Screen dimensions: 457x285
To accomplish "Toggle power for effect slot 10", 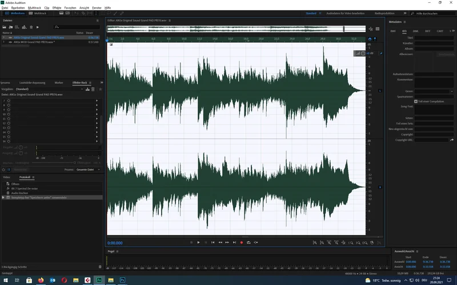I will pyautogui.click(x=9, y=114).
